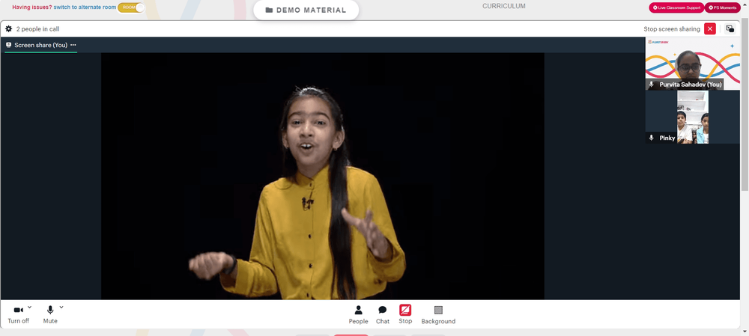Click the 2 people in call label
749x336 pixels.
37,29
